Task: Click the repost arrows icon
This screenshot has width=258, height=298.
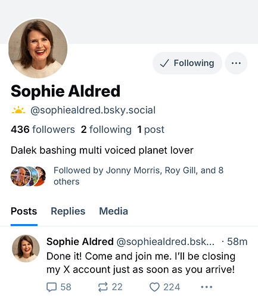Action: click(x=103, y=287)
